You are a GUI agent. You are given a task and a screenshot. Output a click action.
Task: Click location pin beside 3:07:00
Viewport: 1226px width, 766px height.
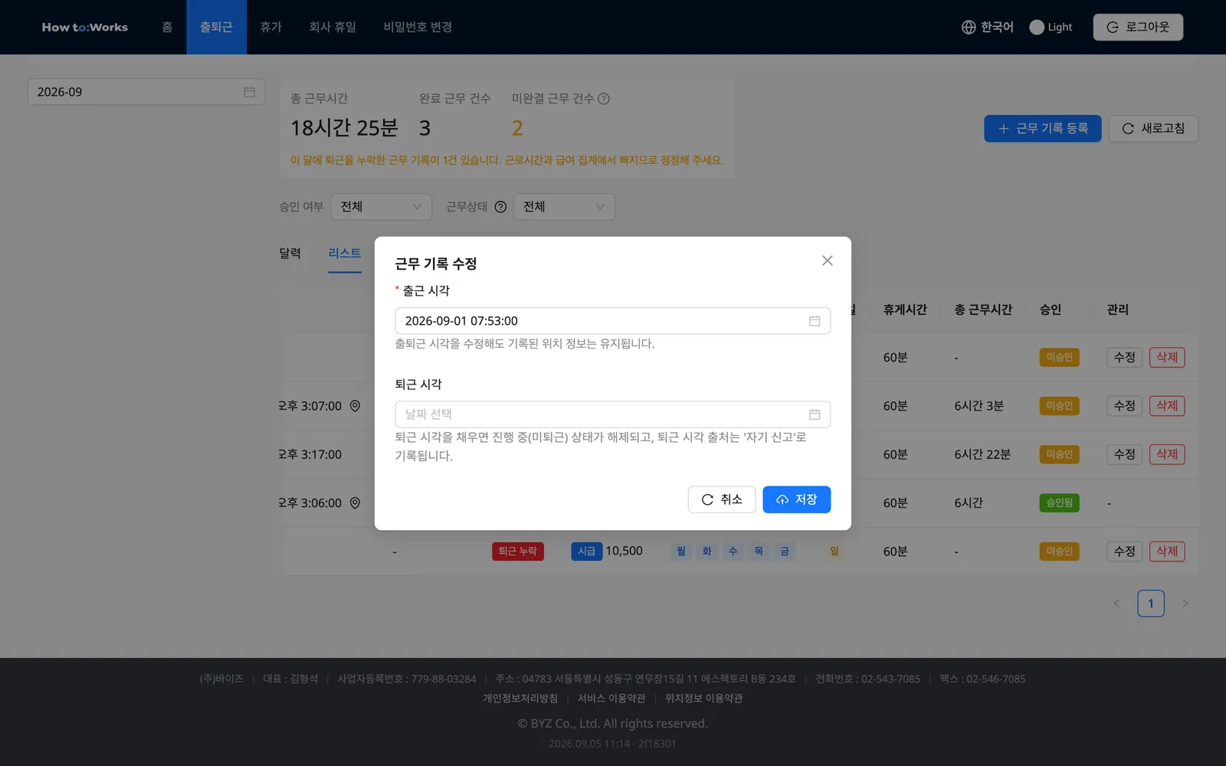coord(355,406)
